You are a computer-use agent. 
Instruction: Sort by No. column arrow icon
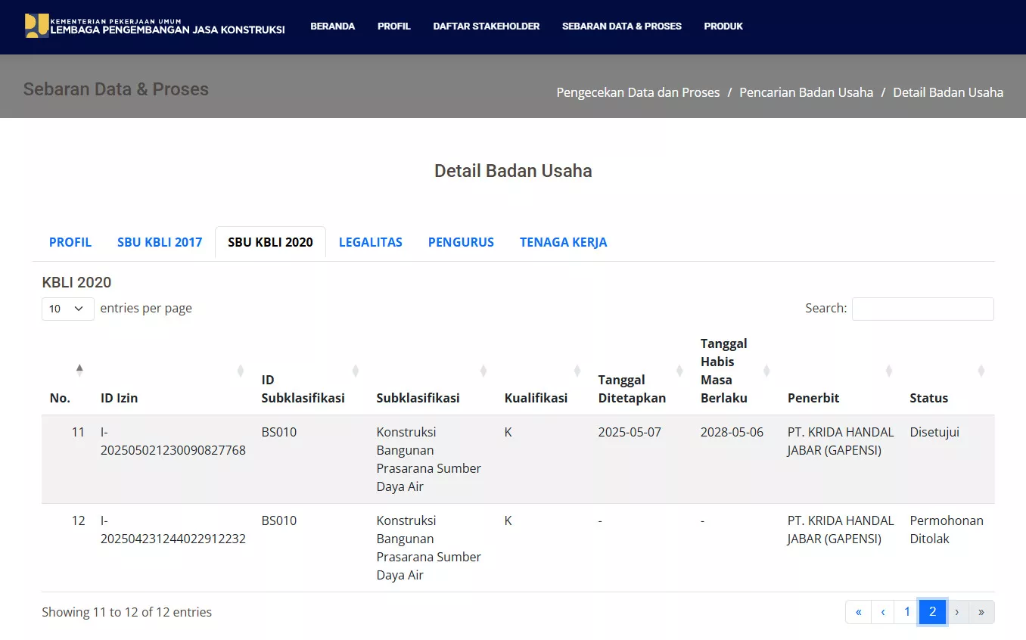pyautogui.click(x=79, y=370)
